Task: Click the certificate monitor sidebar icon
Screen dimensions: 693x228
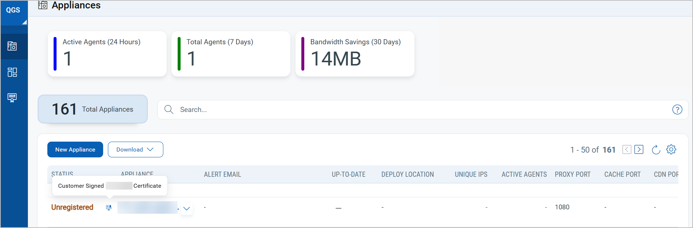Action: pos(12,98)
